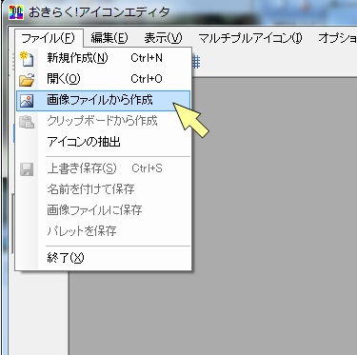Click パレットを保存 menu entry
357x355 pixels.
tap(104, 231)
